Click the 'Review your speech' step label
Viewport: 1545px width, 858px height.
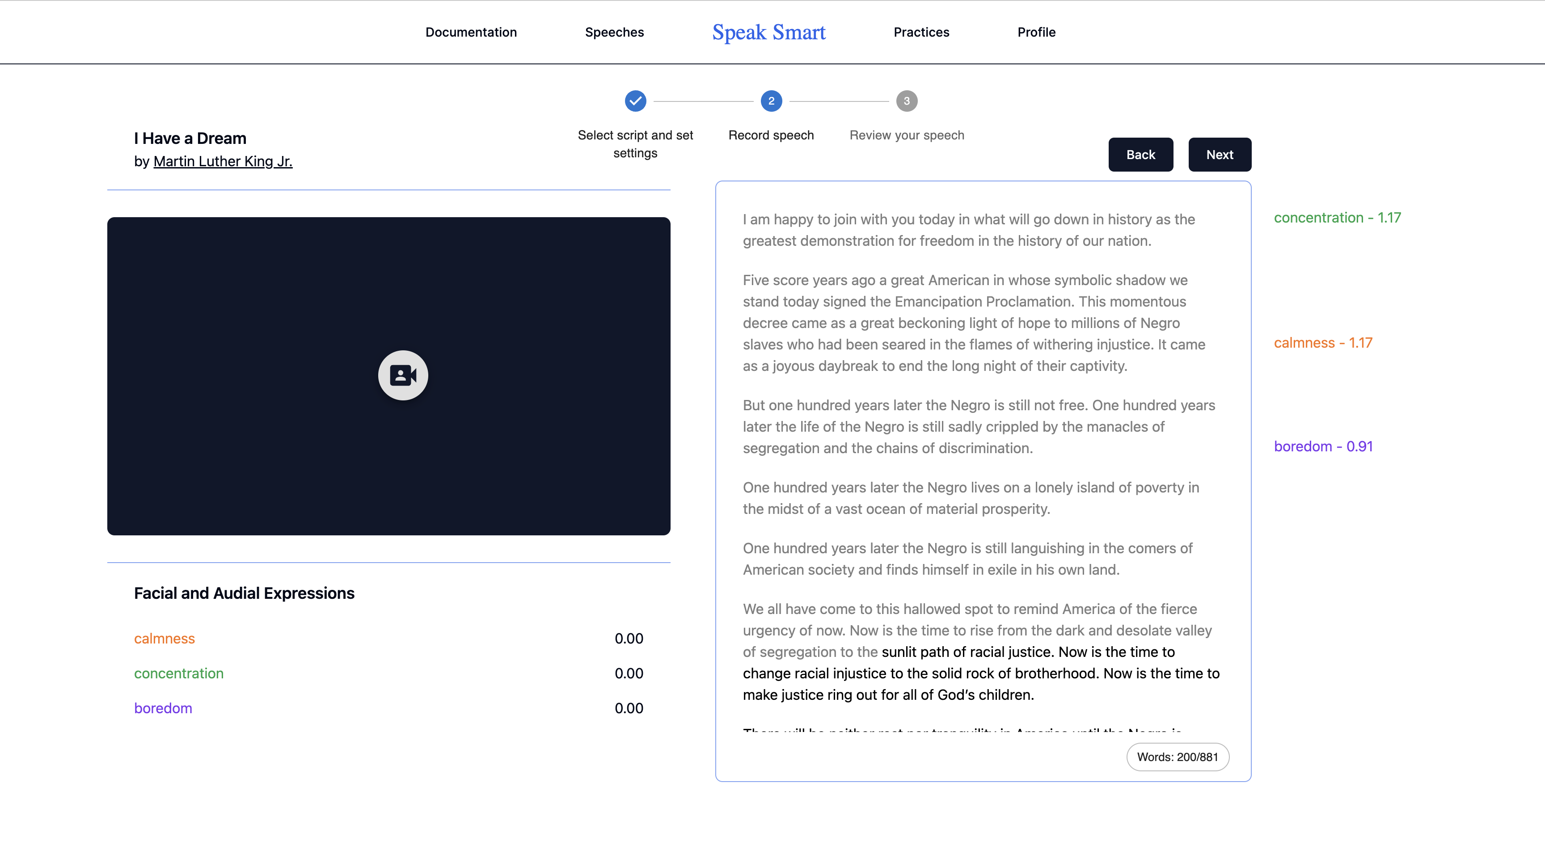pyautogui.click(x=906, y=135)
